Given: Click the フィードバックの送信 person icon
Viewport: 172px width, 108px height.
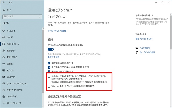Looking at the screenshot, I should click(x=137, y=52).
